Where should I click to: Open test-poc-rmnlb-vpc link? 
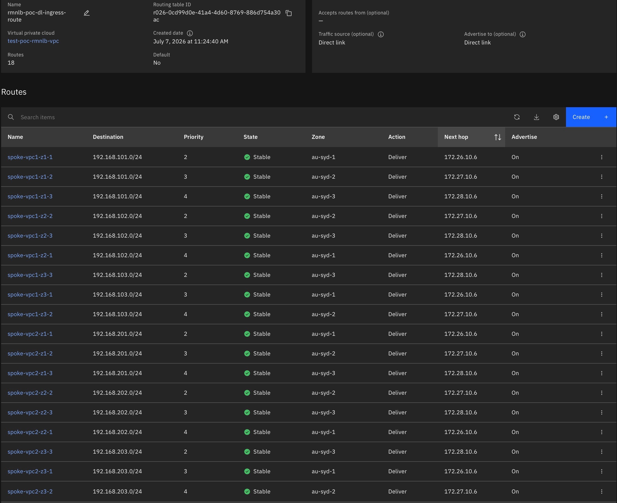tap(33, 41)
